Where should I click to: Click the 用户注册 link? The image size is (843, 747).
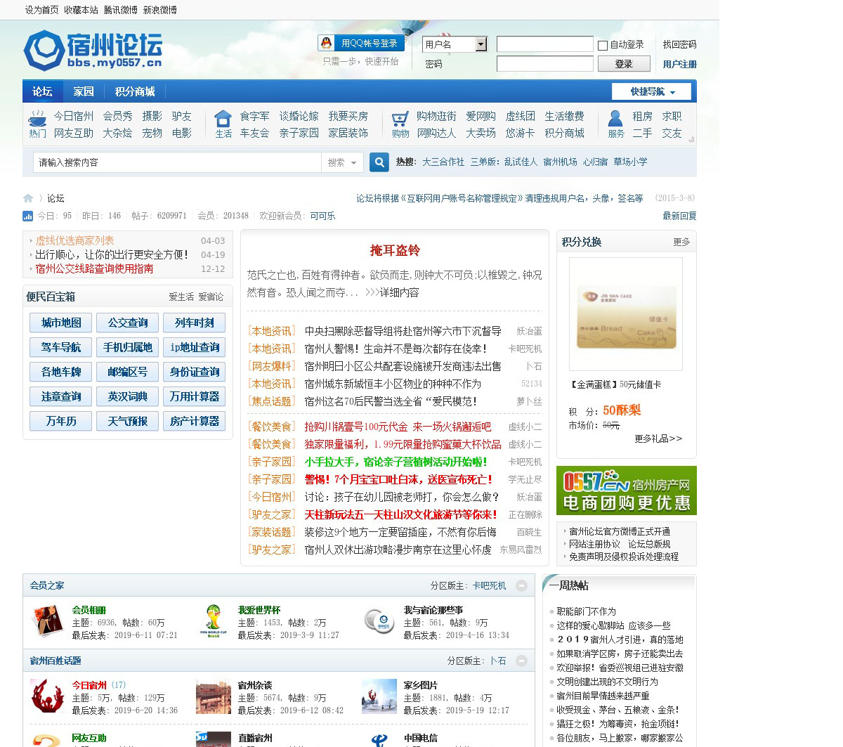click(679, 64)
